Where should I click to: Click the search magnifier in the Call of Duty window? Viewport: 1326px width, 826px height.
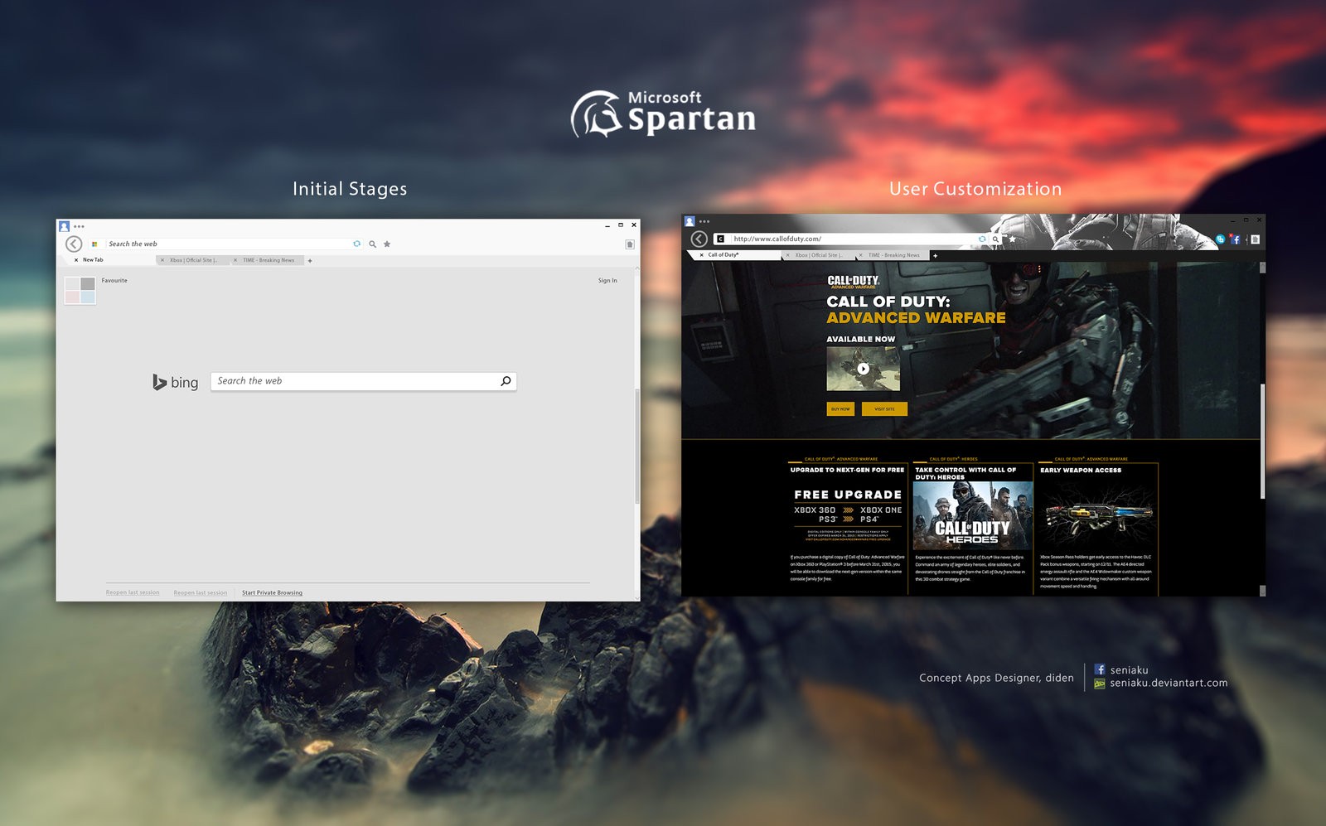pyautogui.click(x=995, y=239)
